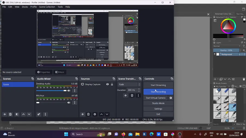Switch to Tool Options tab in Krita
Screen dimensions: 246x138
coord(240,14)
